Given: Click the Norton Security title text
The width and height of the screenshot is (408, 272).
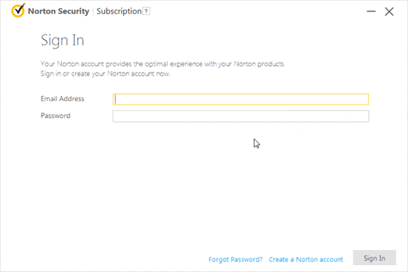Looking at the screenshot, I should [58, 11].
